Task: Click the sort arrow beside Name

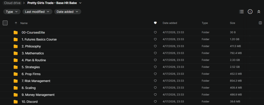Action: pyautogui.click(x=16, y=23)
